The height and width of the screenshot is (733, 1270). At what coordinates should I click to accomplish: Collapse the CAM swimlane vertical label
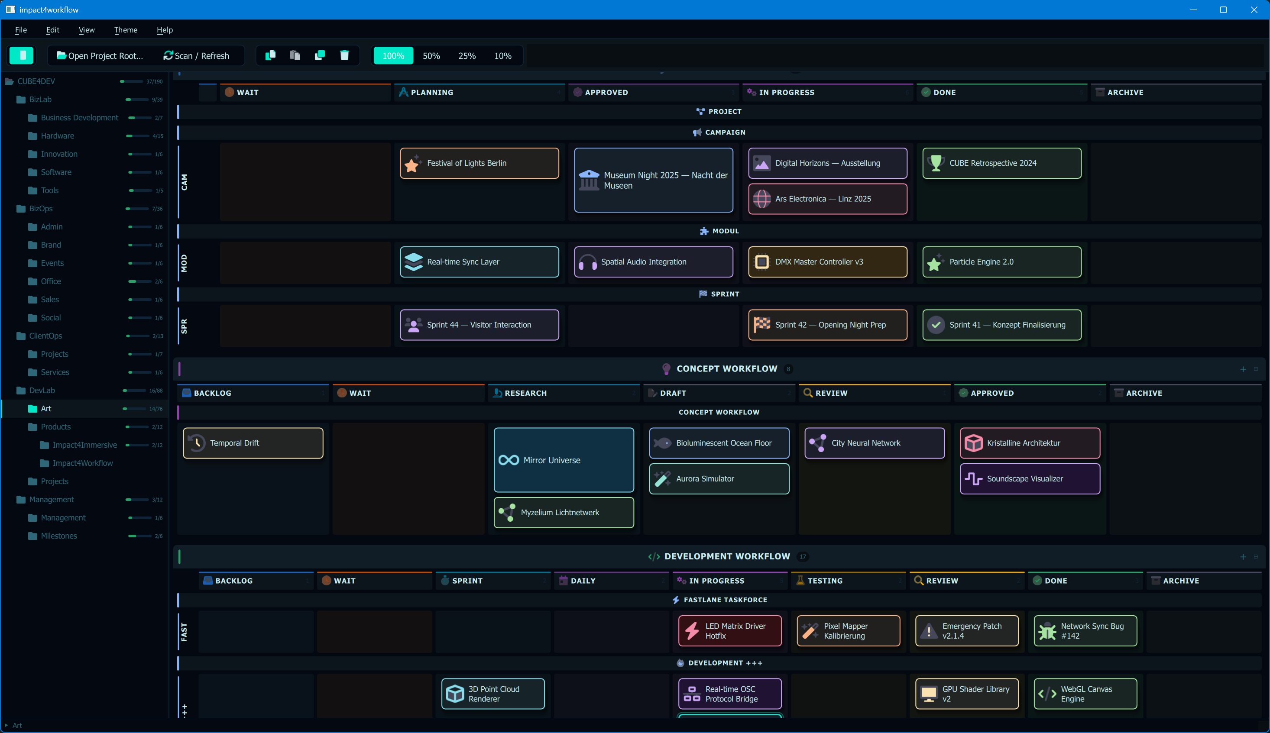coord(185,182)
